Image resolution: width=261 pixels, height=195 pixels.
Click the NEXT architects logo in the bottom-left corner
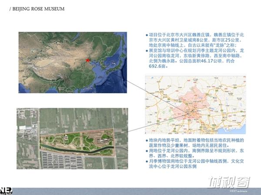pyautogui.click(x=7, y=191)
